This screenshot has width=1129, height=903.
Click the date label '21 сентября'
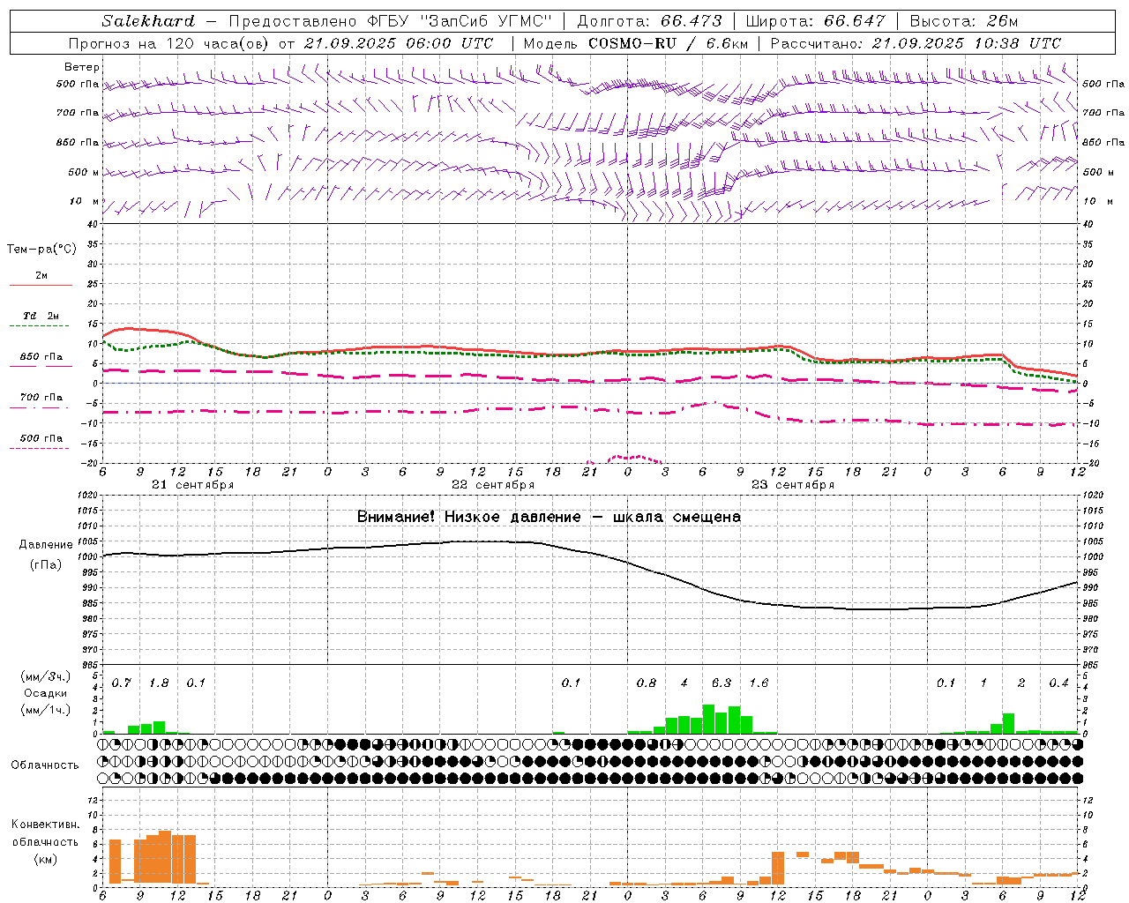[x=192, y=485]
